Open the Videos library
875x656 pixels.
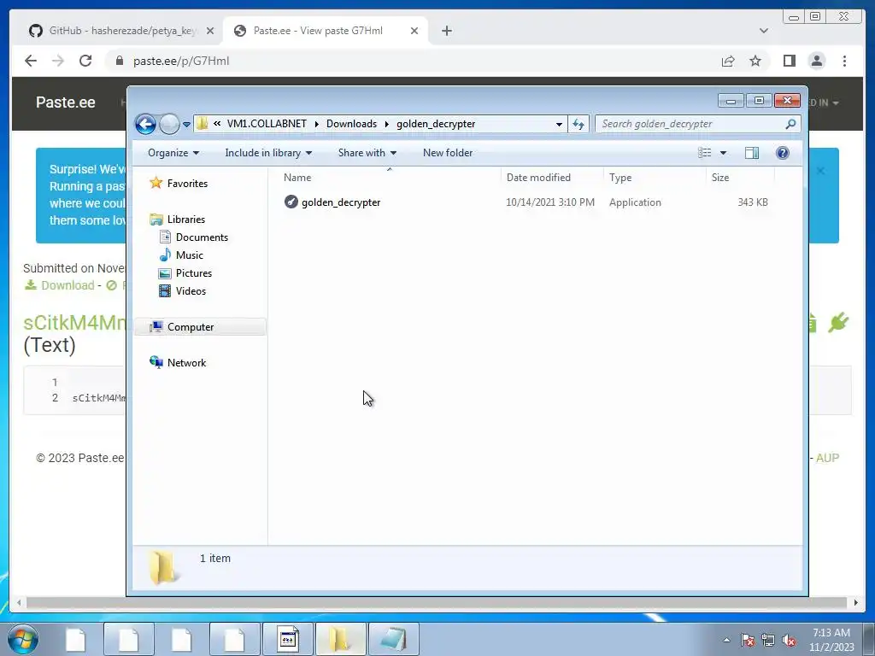click(191, 290)
